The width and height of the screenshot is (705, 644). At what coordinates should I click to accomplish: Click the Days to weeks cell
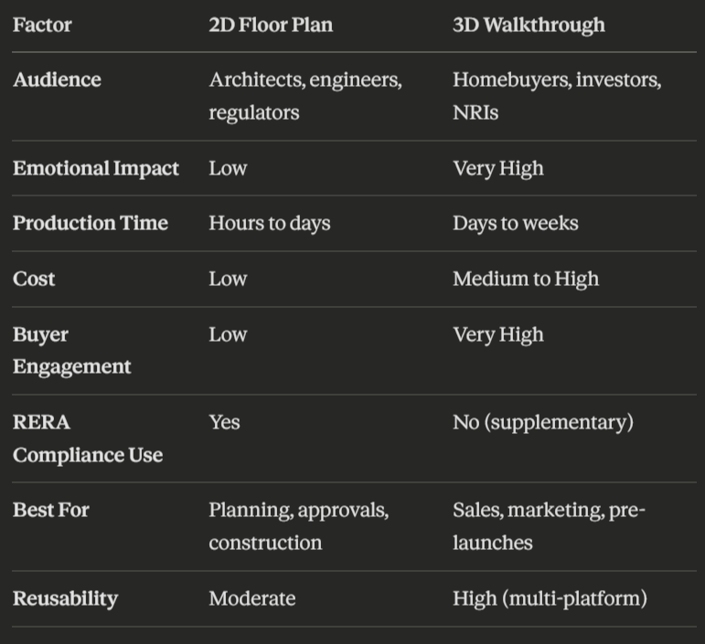(516, 223)
